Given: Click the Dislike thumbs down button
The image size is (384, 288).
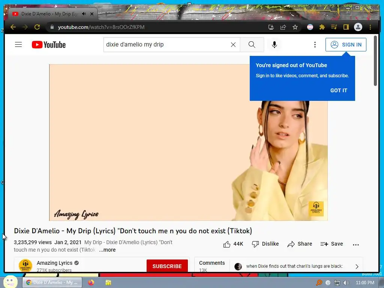Looking at the screenshot, I should pos(265,244).
